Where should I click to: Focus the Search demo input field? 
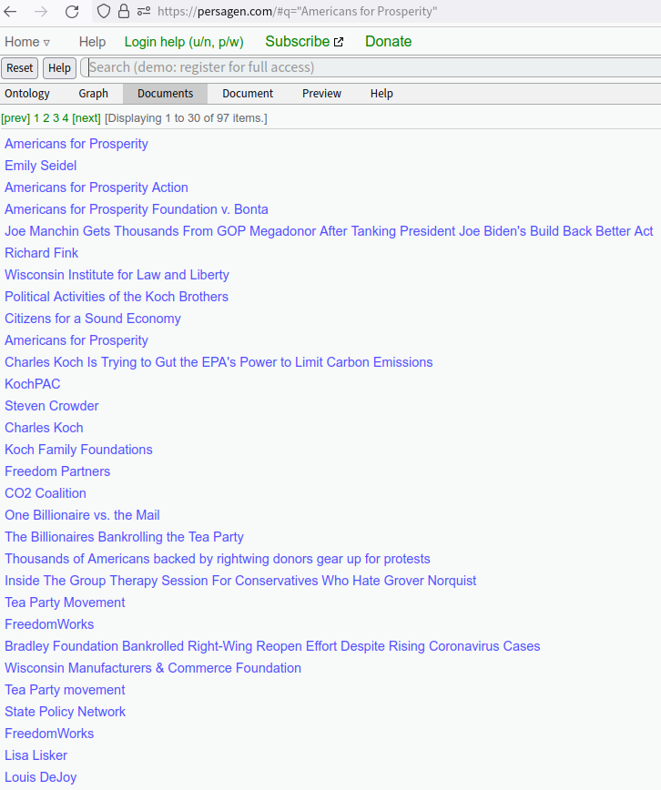click(x=371, y=67)
